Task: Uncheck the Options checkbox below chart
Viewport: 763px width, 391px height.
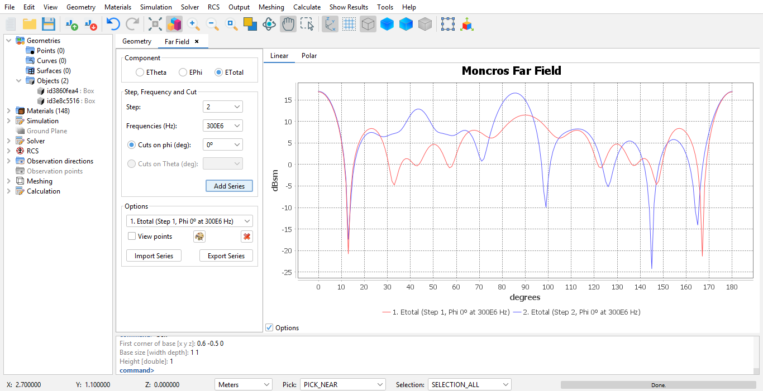Action: point(270,328)
